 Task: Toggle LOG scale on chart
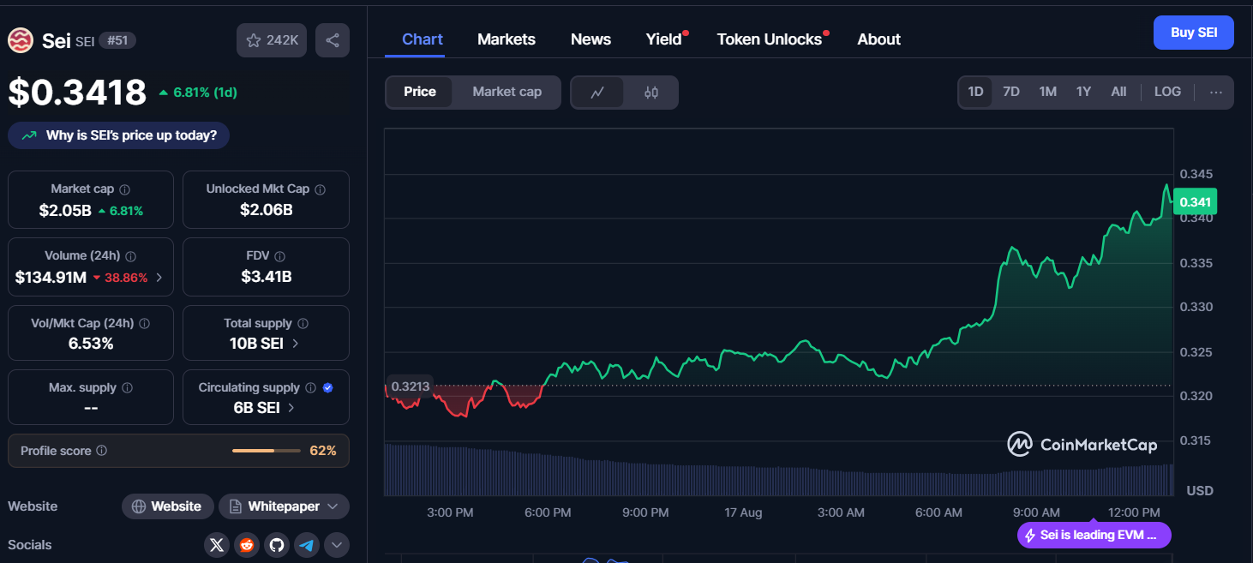pyautogui.click(x=1167, y=93)
